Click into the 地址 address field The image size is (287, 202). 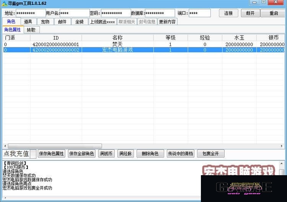point(31,13)
